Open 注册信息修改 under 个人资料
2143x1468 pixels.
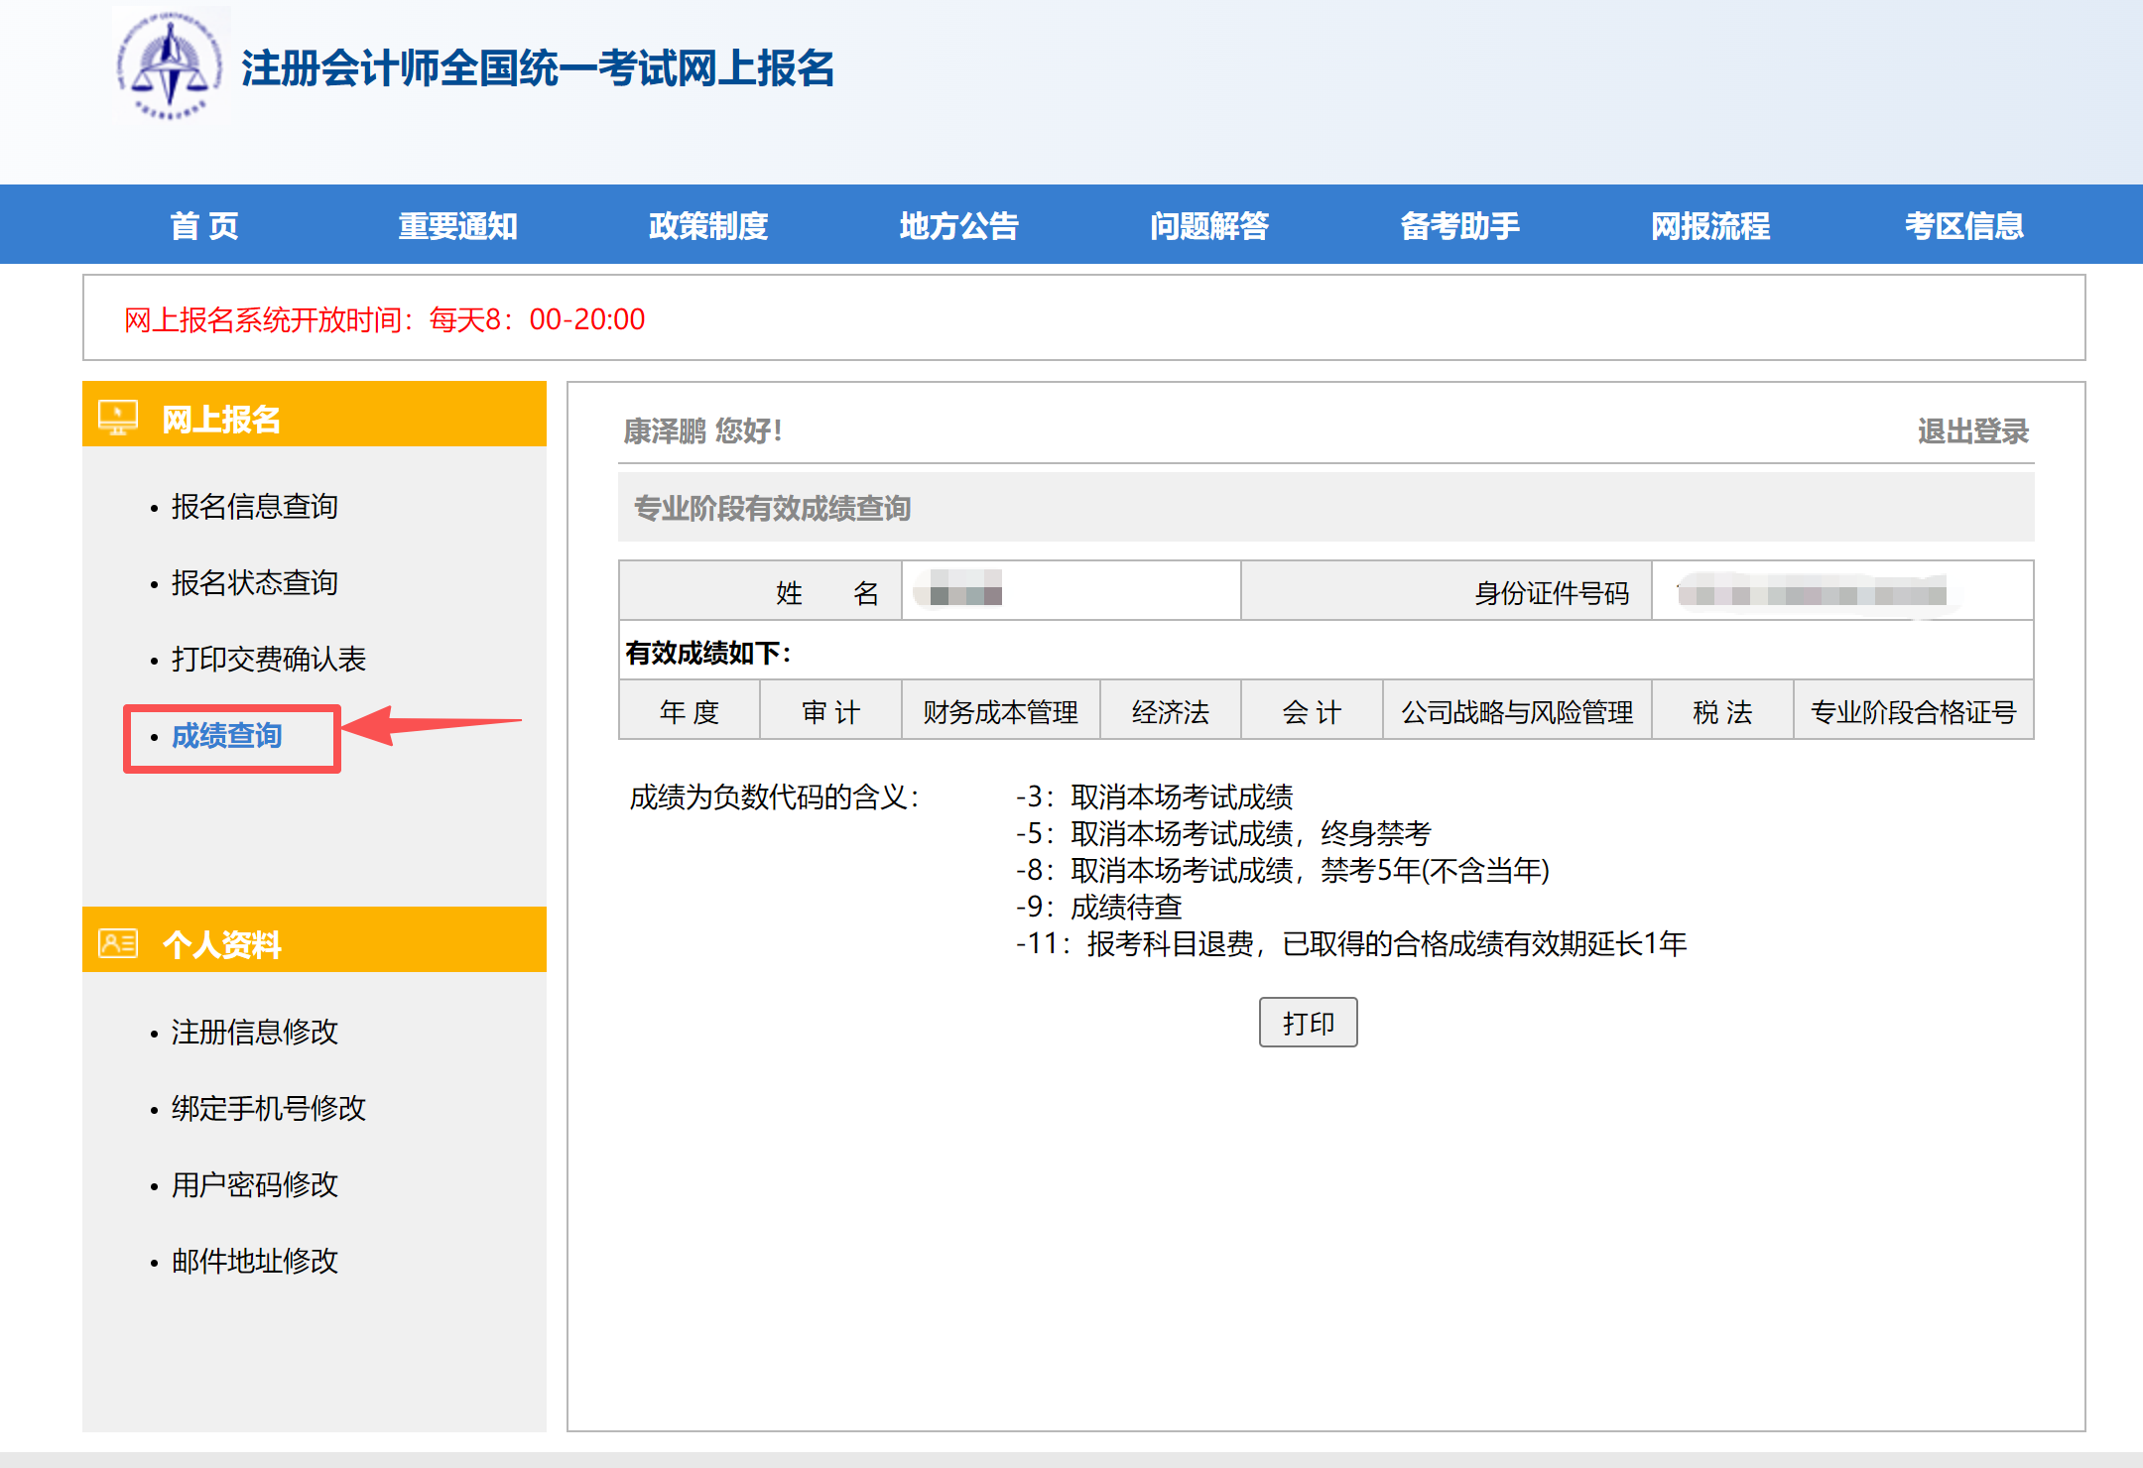click(254, 1033)
